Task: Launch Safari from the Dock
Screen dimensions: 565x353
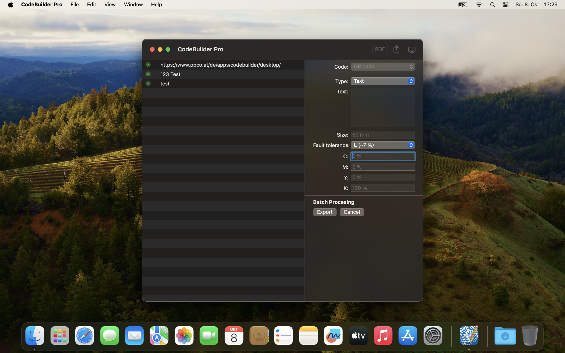Action: pyautogui.click(x=84, y=336)
